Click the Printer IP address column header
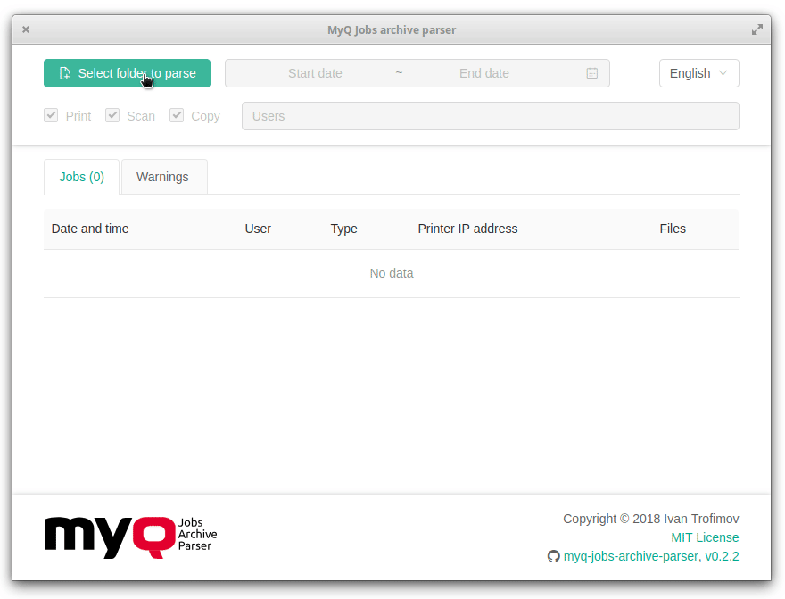 [x=467, y=229]
